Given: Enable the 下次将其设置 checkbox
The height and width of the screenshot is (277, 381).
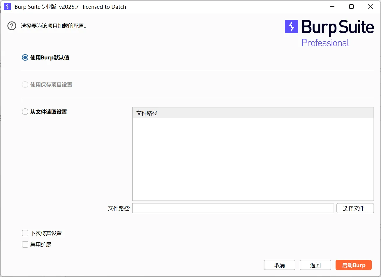Looking at the screenshot, I should coord(25,233).
